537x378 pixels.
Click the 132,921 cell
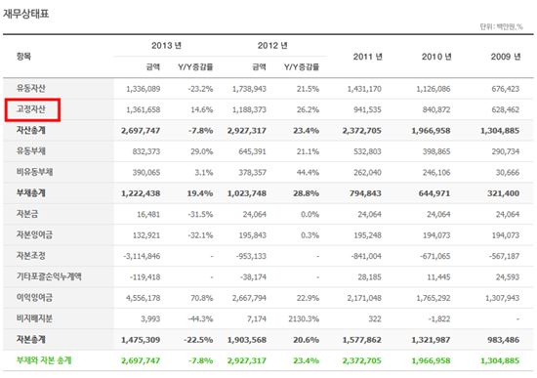146,235
